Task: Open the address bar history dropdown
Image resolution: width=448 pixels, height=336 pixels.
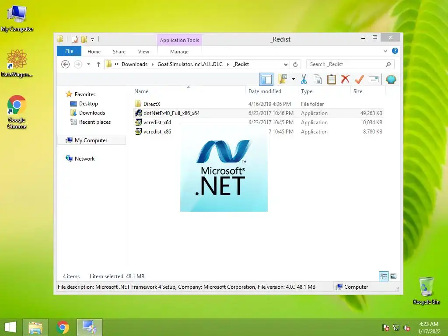Action: (285, 64)
